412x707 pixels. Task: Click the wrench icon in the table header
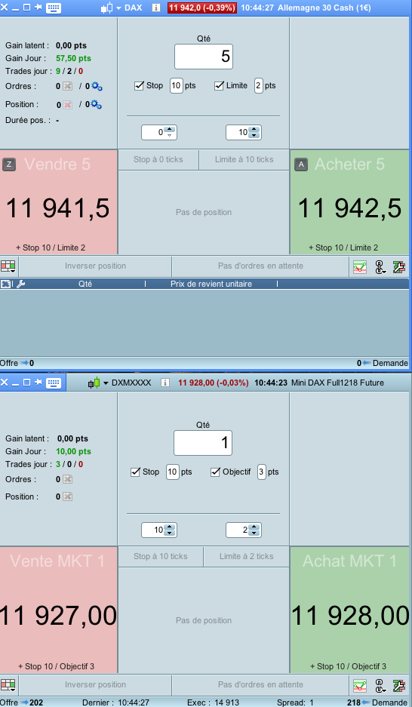click(20, 284)
